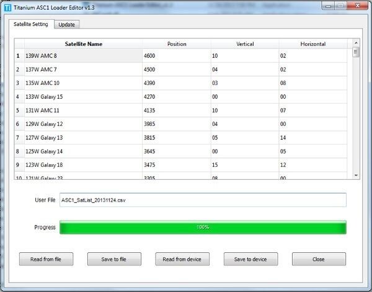Click the table scrollbar down arrow
Screen dimensions: 372x292
[x=356, y=175]
